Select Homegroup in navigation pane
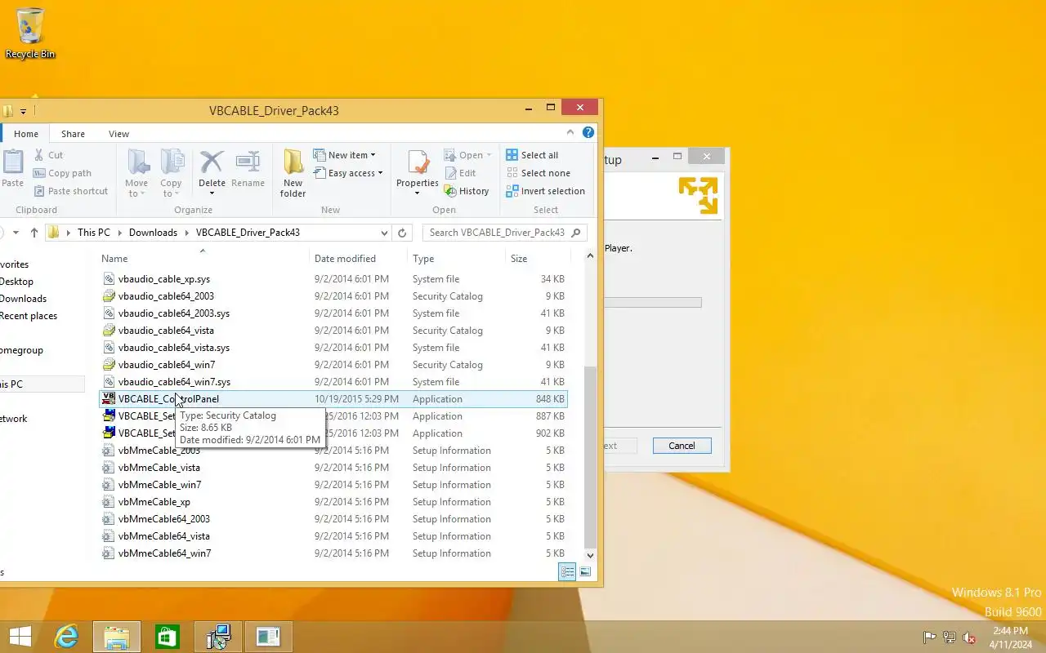This screenshot has height=653, width=1046. (x=21, y=350)
